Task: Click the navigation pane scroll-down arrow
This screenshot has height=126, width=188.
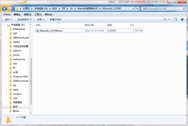Action: 30,113
